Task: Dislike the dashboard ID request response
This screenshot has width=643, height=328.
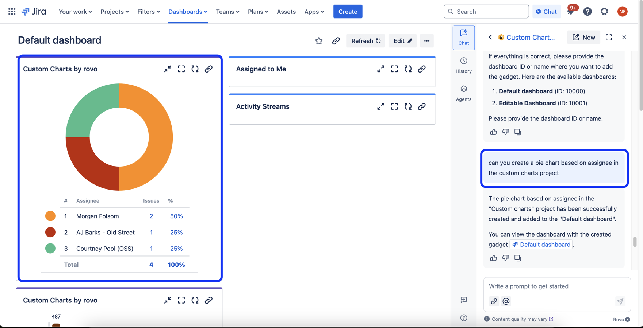Action: click(505, 132)
